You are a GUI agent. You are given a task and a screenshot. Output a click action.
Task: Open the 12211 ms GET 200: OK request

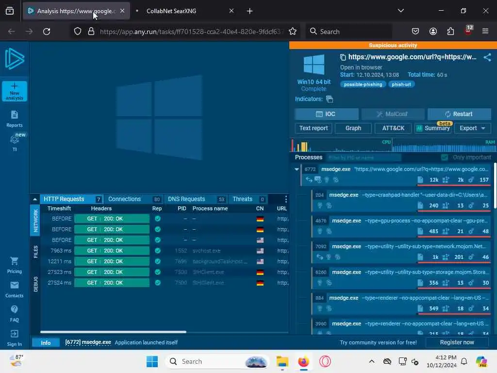click(x=165, y=261)
